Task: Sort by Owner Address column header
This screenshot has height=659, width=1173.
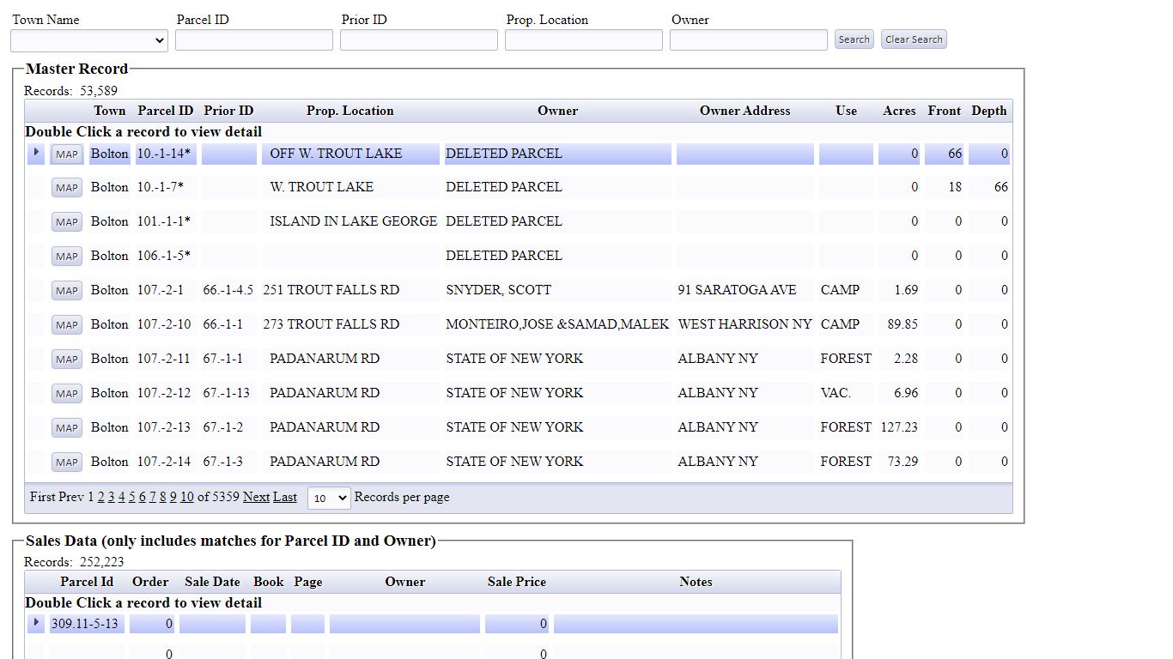Action: click(x=745, y=111)
